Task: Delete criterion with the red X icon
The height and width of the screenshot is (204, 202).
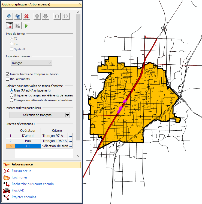Action: [26, 16]
